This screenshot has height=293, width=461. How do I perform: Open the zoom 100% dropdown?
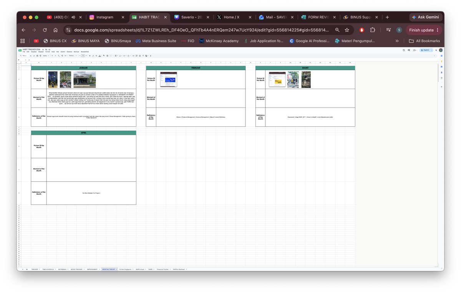[46, 56]
